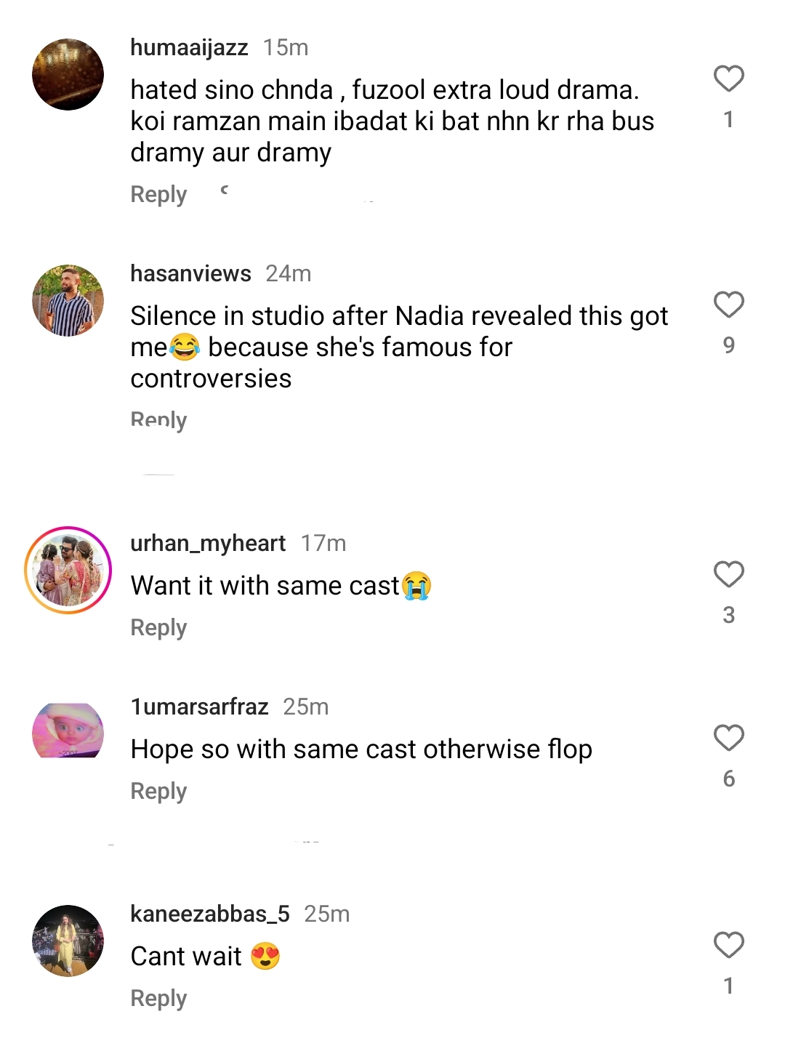
Task: Open humaaijazz profile picture
Action: (68, 75)
